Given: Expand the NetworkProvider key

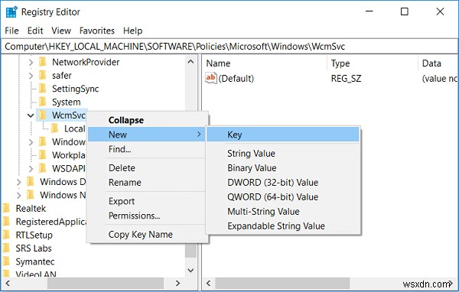Looking at the screenshot, I should [x=31, y=63].
